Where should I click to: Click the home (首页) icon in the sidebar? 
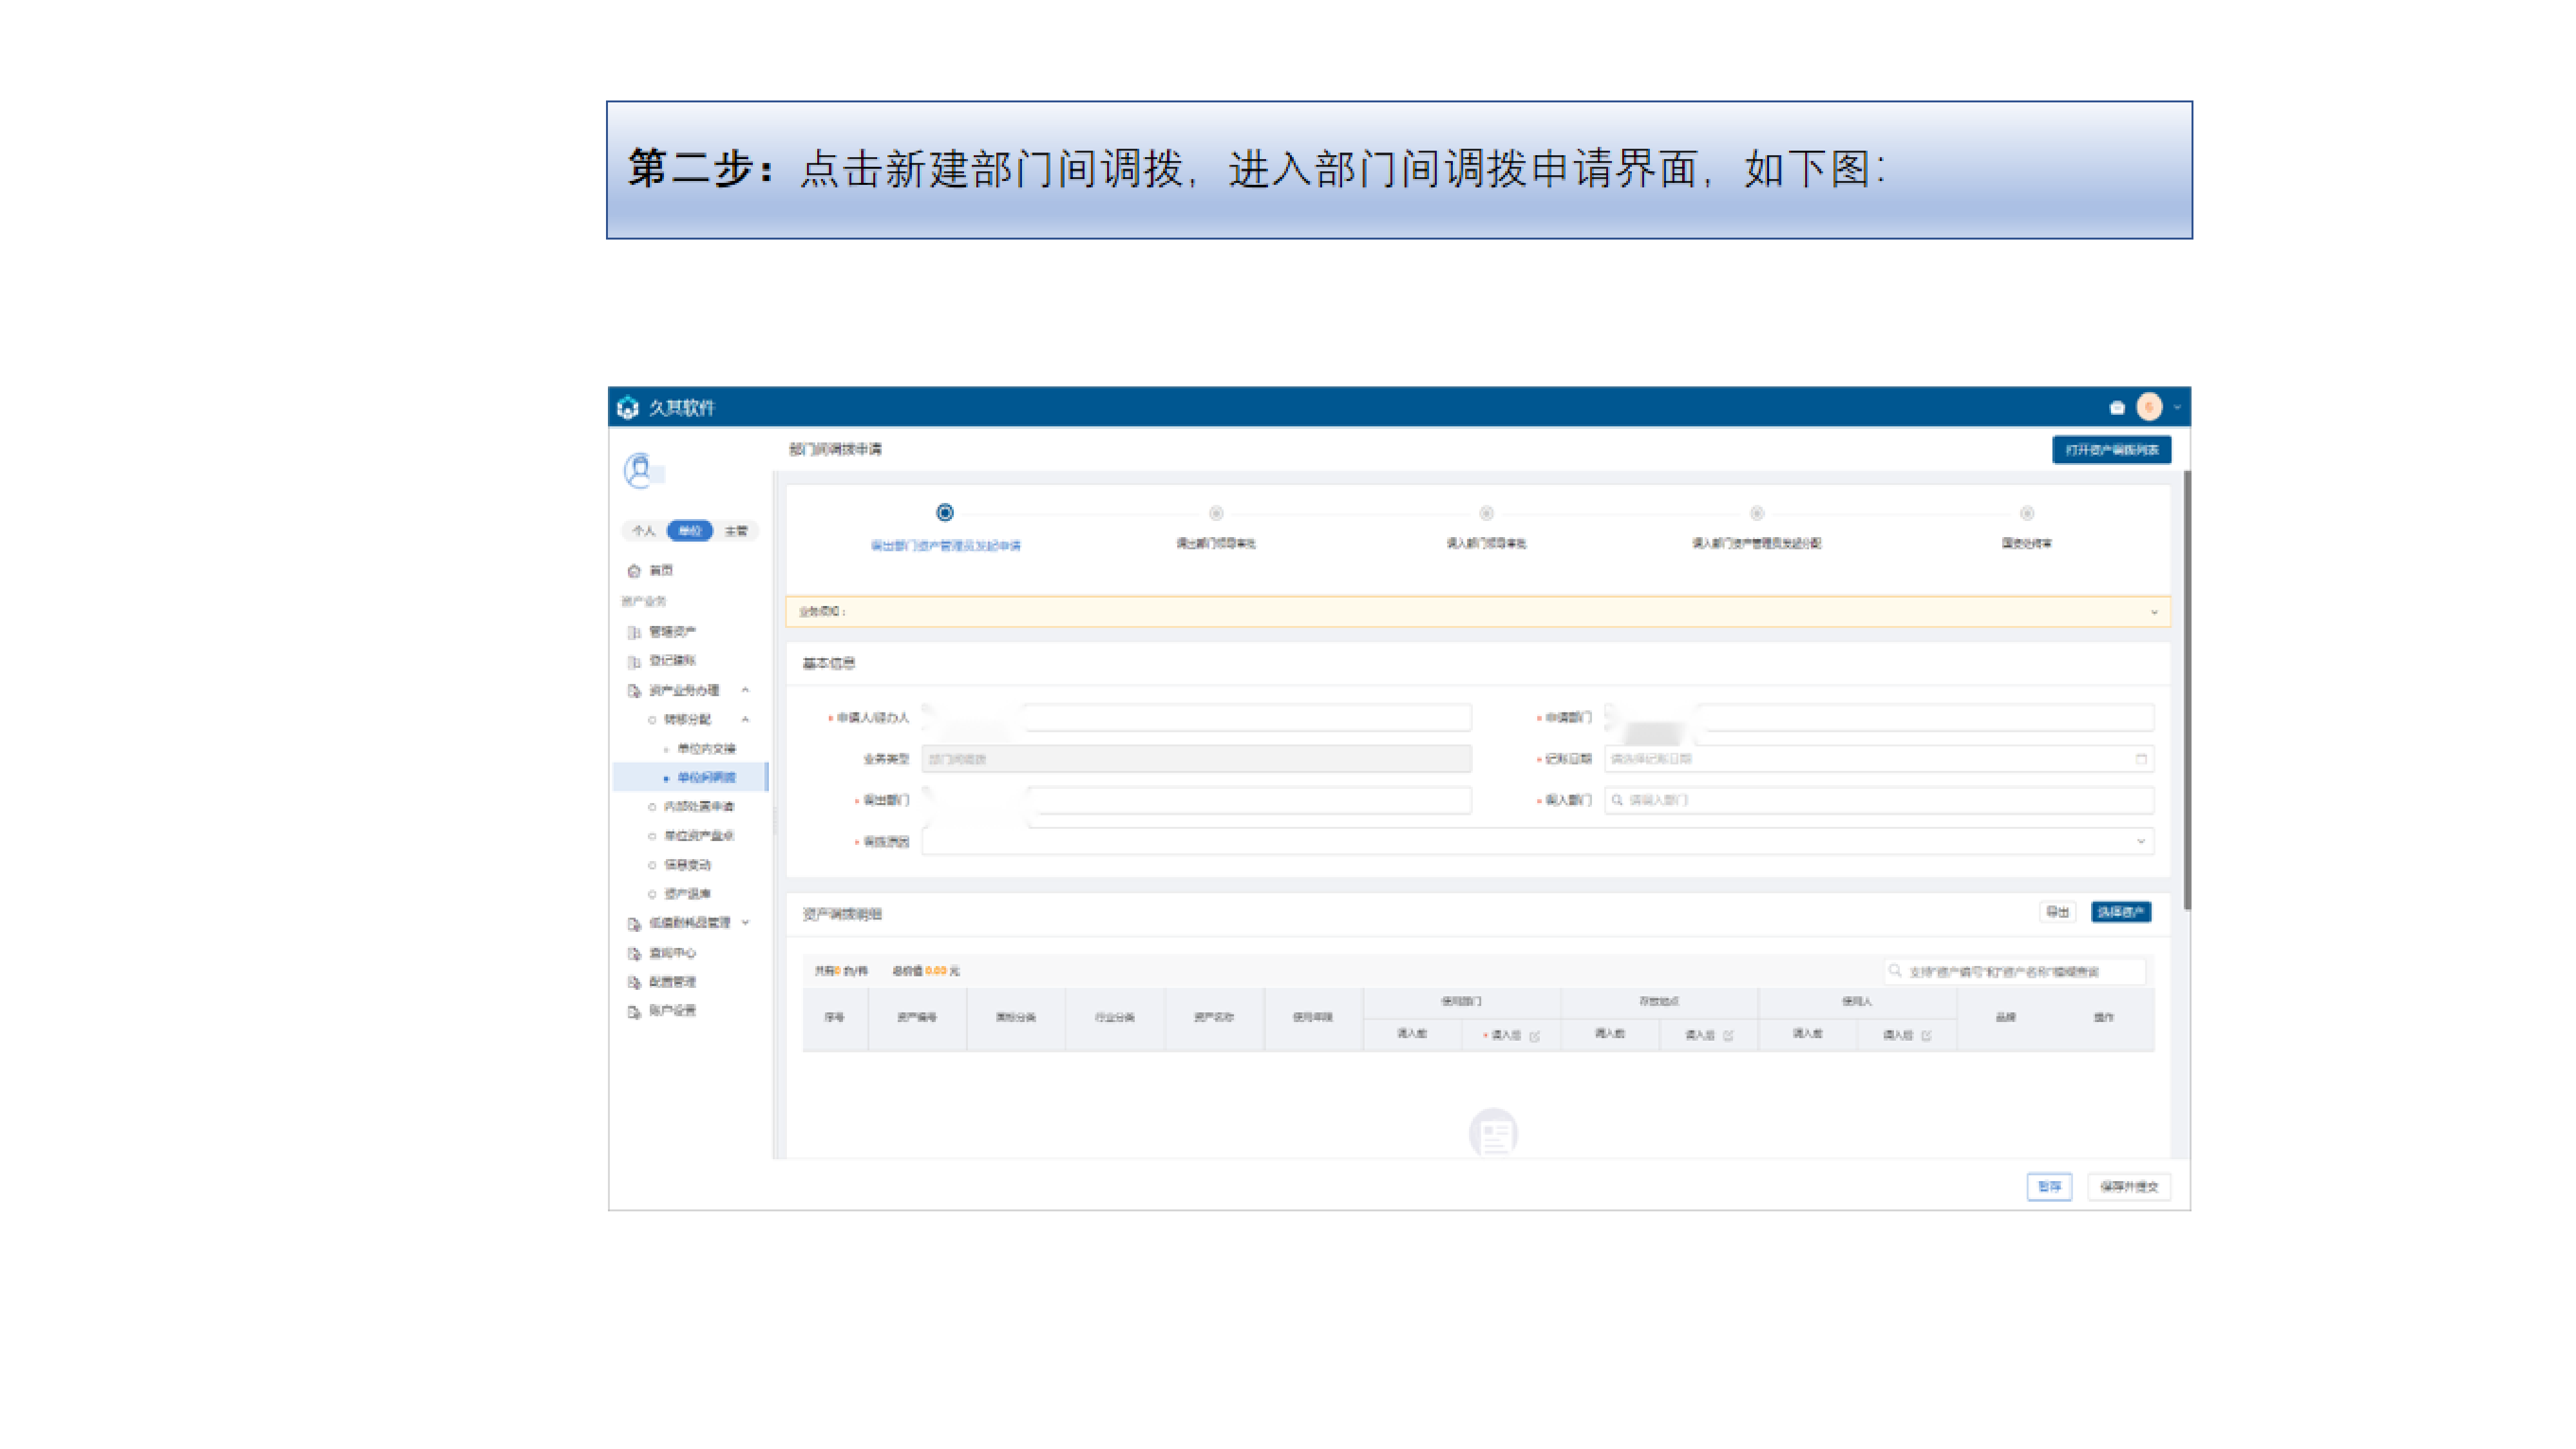[x=633, y=571]
